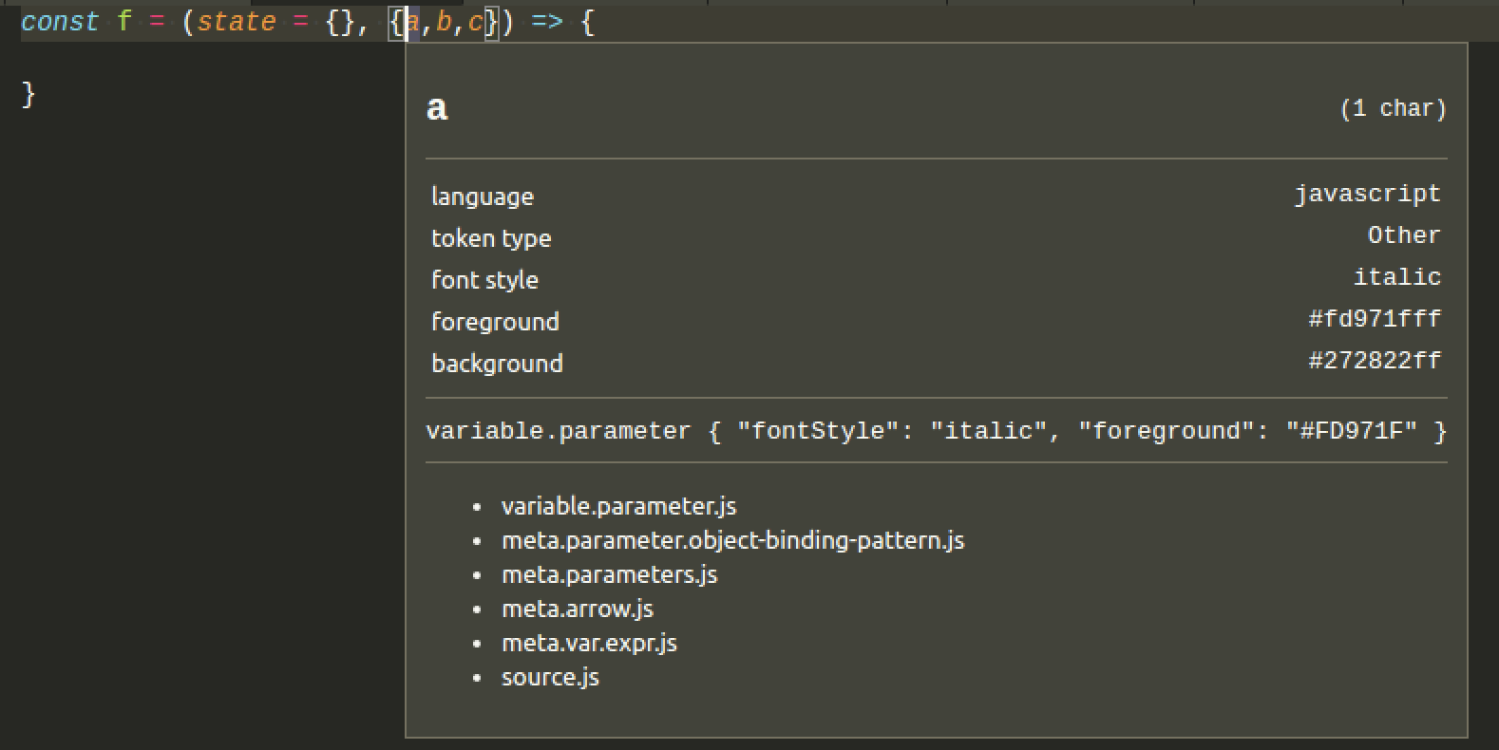This screenshot has height=750, width=1499.
Task: Click background color value #272822ff
Action: [x=1375, y=361]
